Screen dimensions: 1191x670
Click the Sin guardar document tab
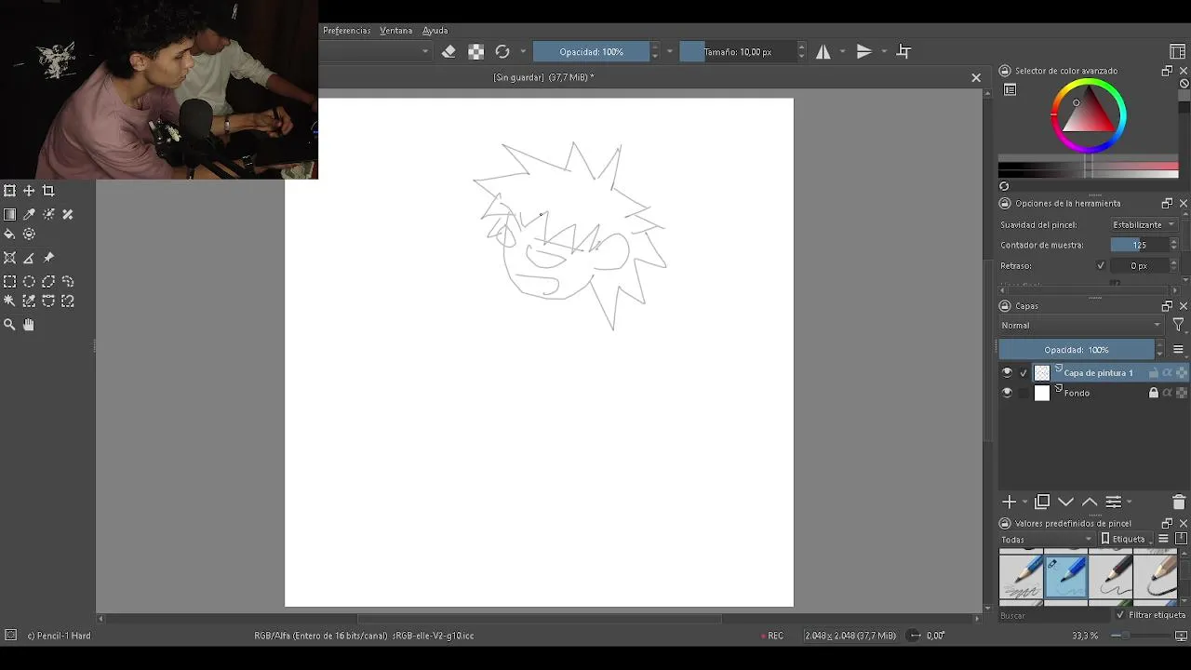click(x=543, y=77)
